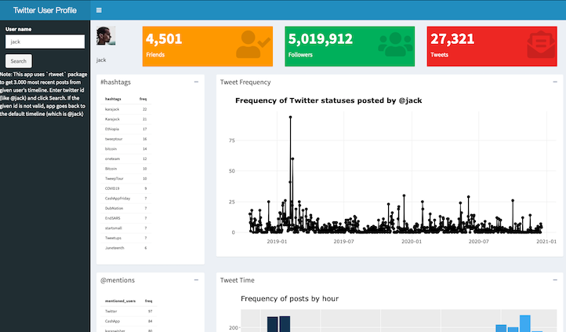Toggle the sidebar with the hamburger icon
Screen dimensions: 566x332
coord(99,10)
